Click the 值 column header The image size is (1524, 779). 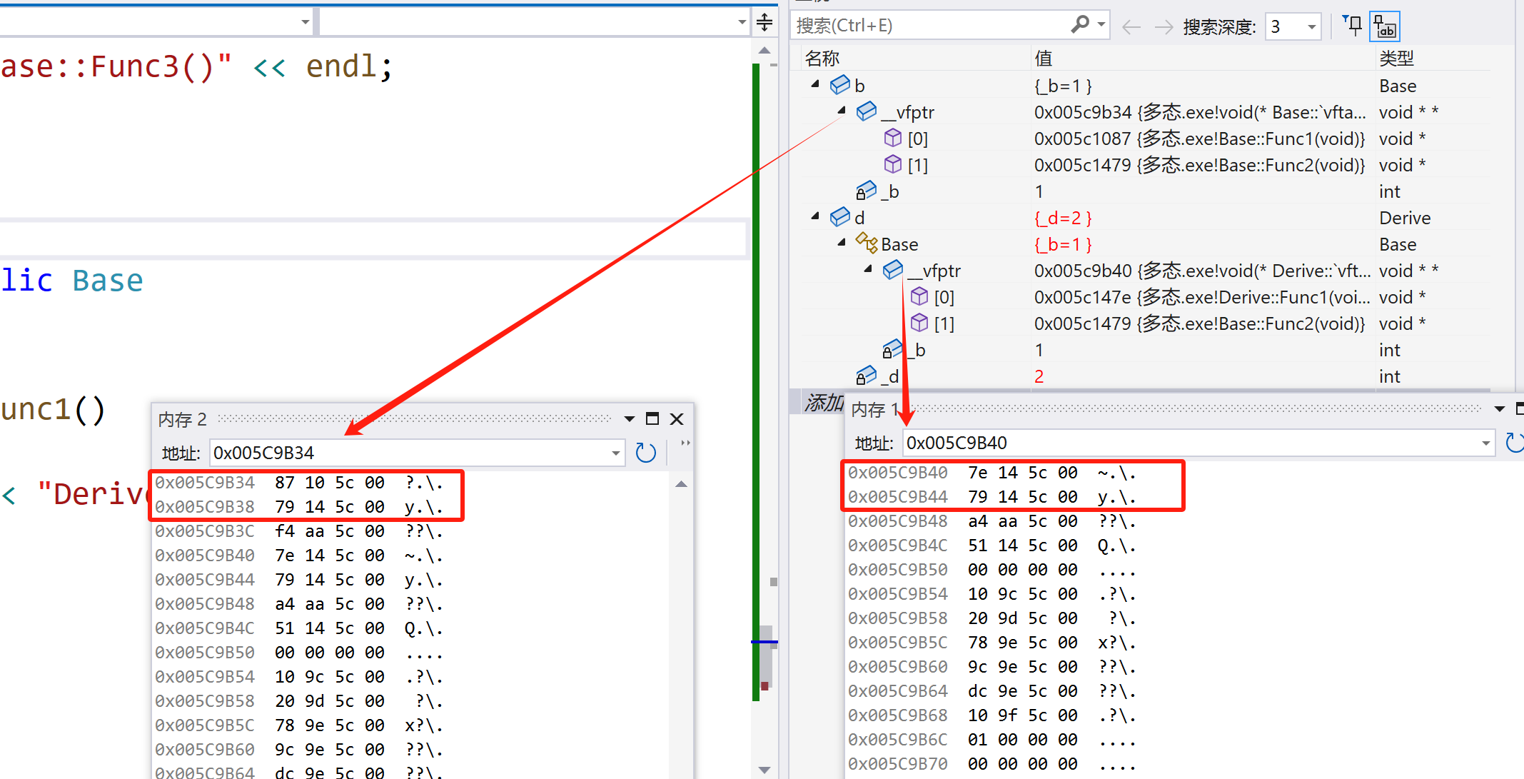click(x=1043, y=59)
